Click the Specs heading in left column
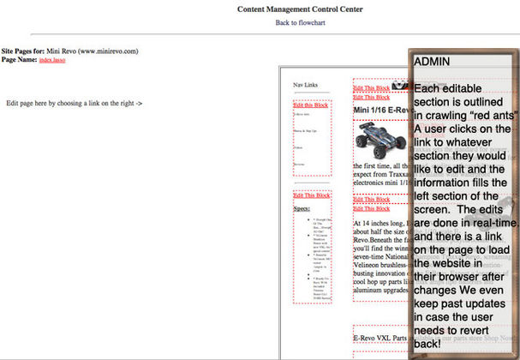This screenshot has height=360, width=520. click(x=302, y=208)
